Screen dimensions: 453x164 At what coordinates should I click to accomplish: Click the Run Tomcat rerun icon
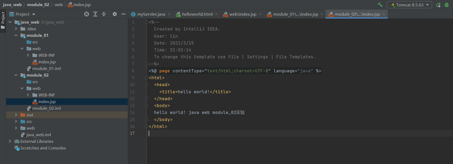438,5
